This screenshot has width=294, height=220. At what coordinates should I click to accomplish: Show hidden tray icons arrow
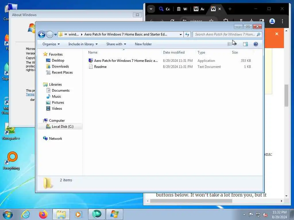pyautogui.click(x=244, y=215)
